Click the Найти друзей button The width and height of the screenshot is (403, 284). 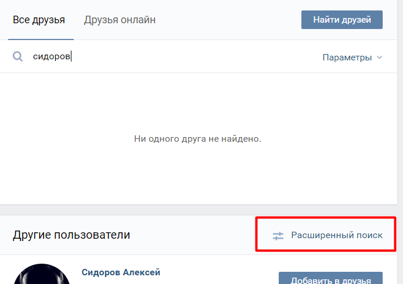[x=342, y=20]
